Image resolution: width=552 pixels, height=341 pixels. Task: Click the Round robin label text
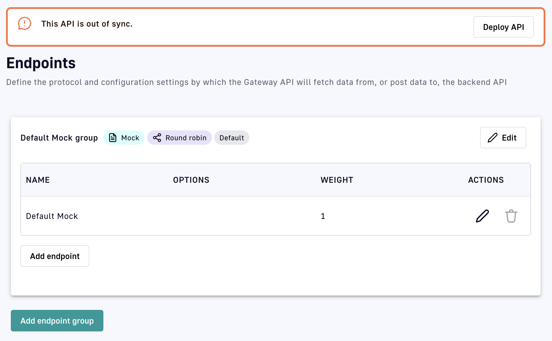pos(186,138)
